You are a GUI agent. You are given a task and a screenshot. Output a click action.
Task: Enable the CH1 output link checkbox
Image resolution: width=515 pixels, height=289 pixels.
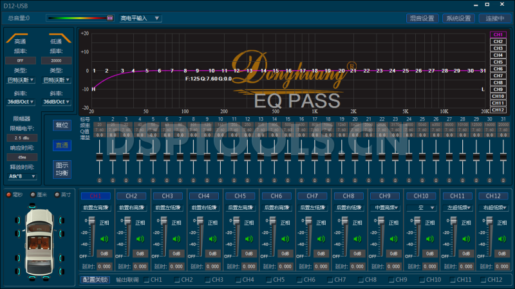pyautogui.click(x=147, y=280)
